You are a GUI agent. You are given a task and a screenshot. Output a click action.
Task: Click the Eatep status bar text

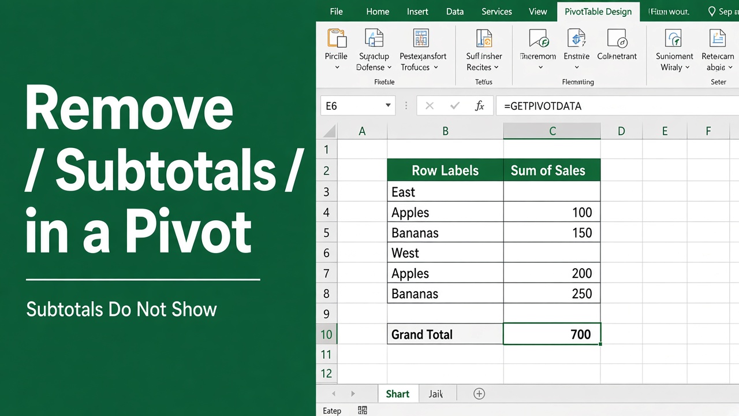[332, 411]
